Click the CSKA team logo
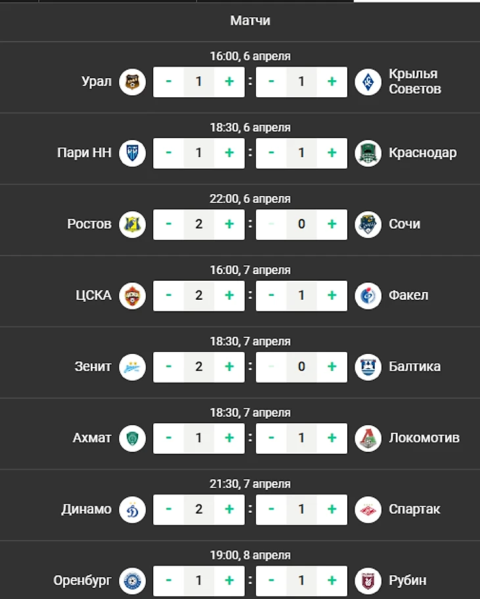Viewport: 480px width, 599px height. coord(132,295)
